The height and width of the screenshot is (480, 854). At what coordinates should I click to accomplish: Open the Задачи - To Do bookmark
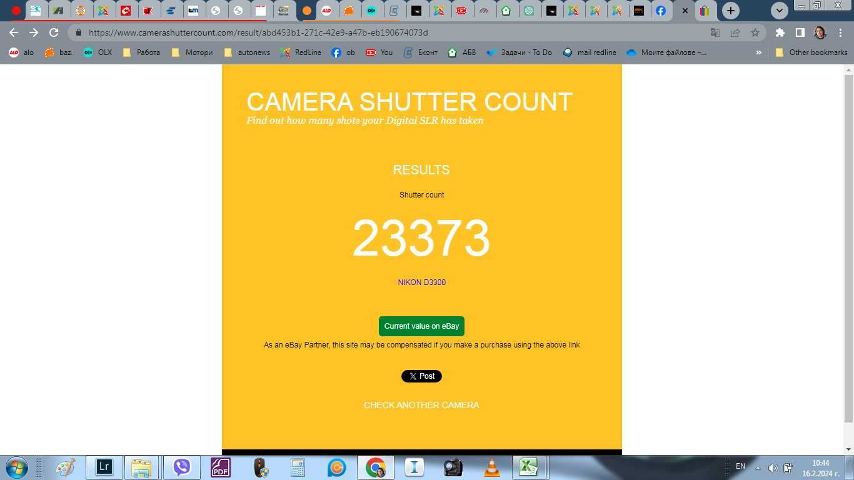519,52
